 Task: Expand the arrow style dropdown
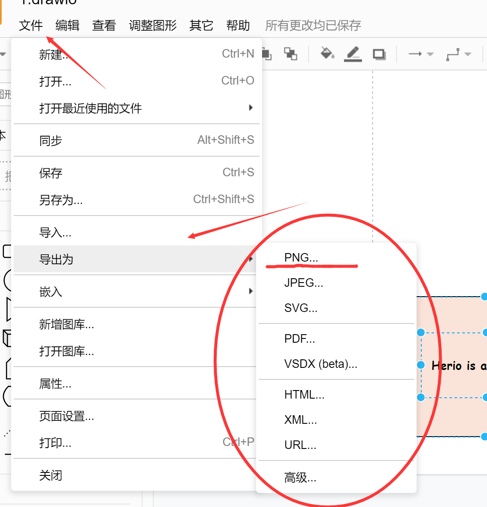point(430,54)
